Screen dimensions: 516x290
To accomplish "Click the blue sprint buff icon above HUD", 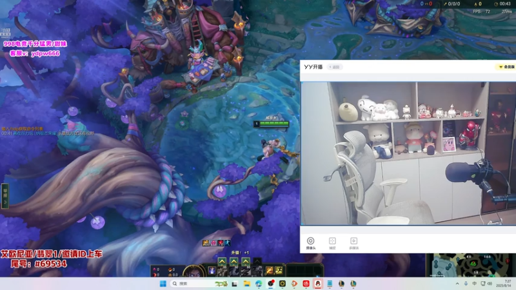I will [228, 243].
